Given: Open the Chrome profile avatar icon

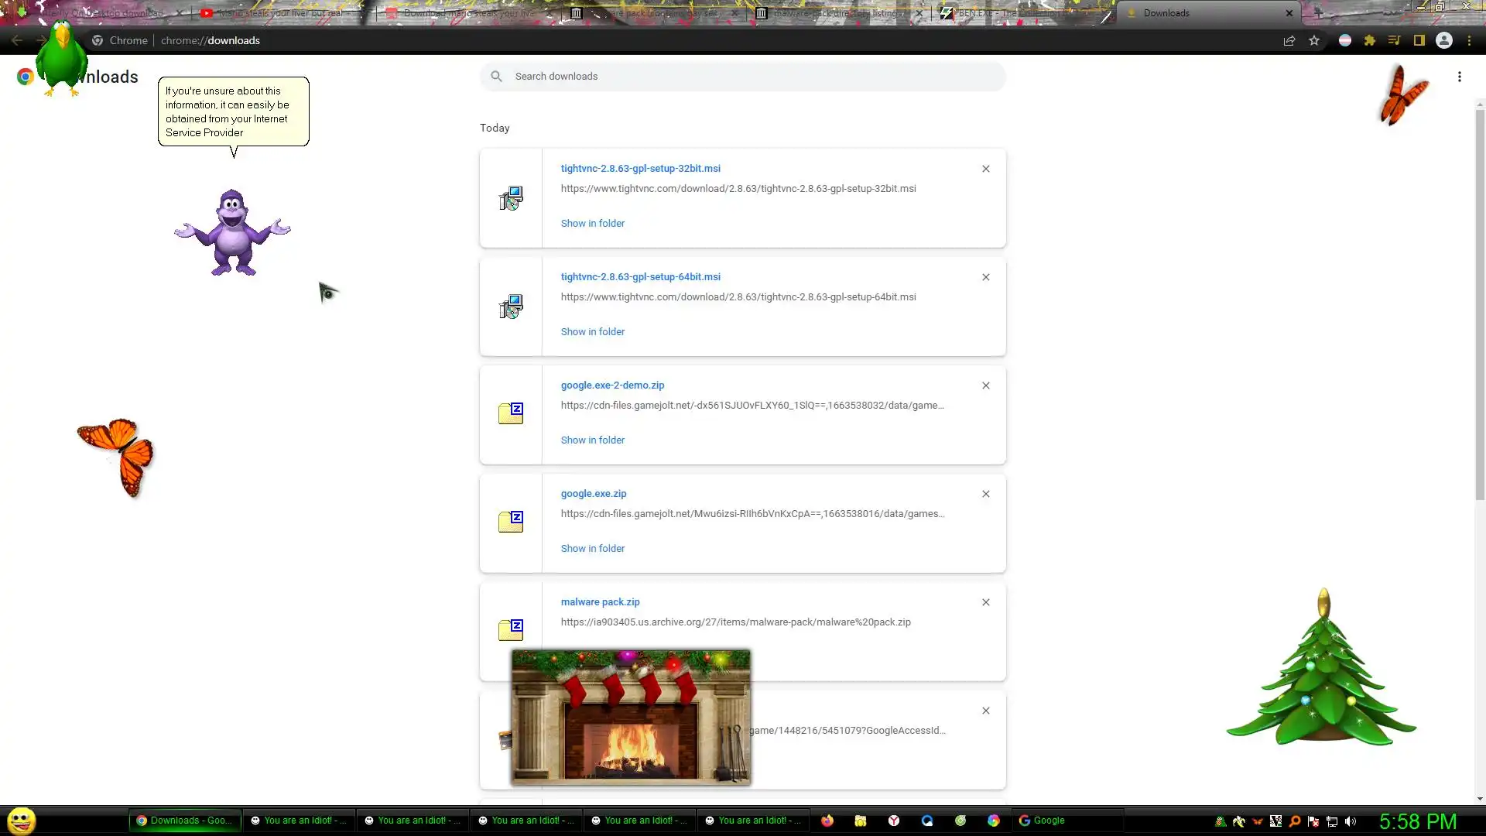Looking at the screenshot, I should tap(1444, 41).
